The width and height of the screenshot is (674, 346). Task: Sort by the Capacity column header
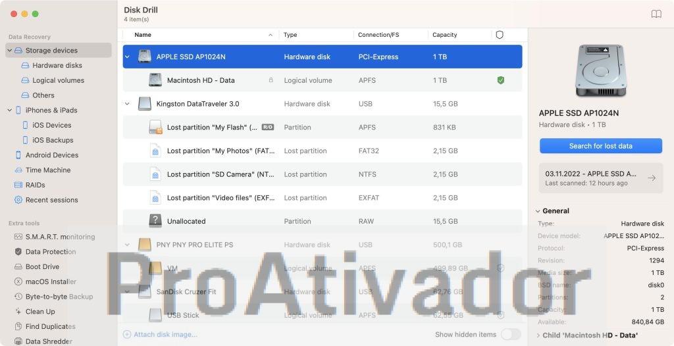pyautogui.click(x=444, y=35)
